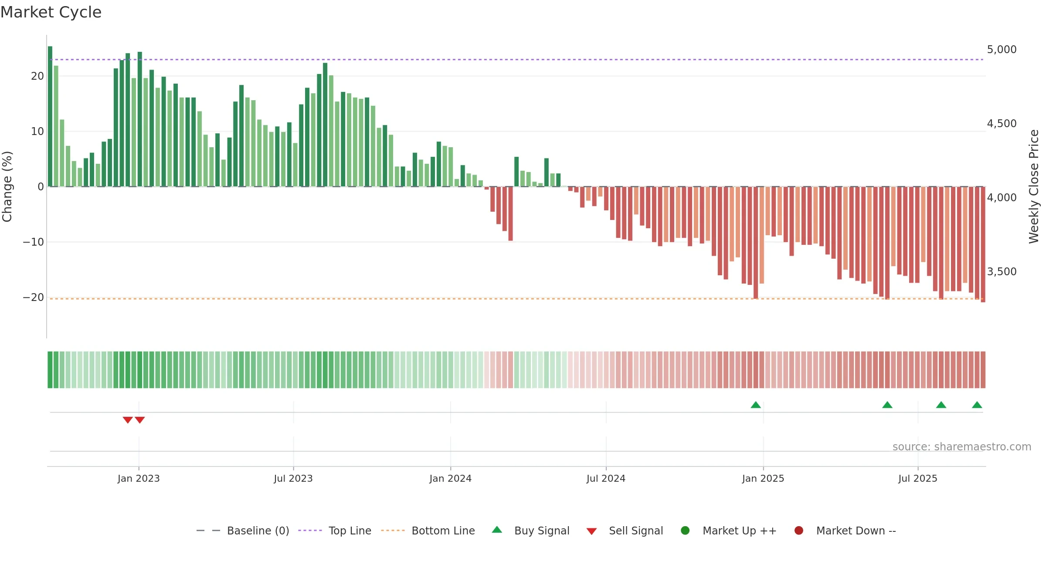Click the −10 left-axis tick label

(x=34, y=242)
